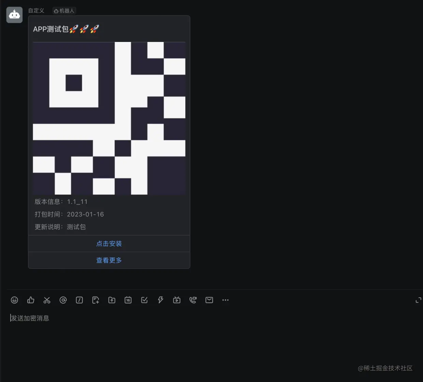Click the version info 1.1_11 text
This screenshot has height=382, width=423.
tap(61, 202)
